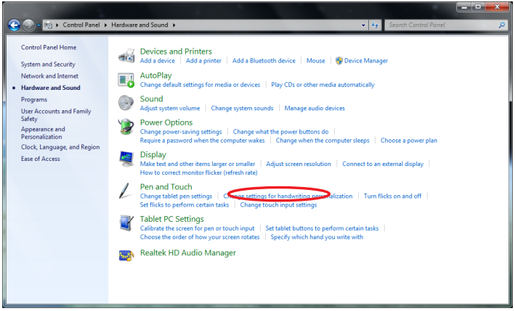
Task: Click Adjust system volume
Action: click(x=170, y=108)
